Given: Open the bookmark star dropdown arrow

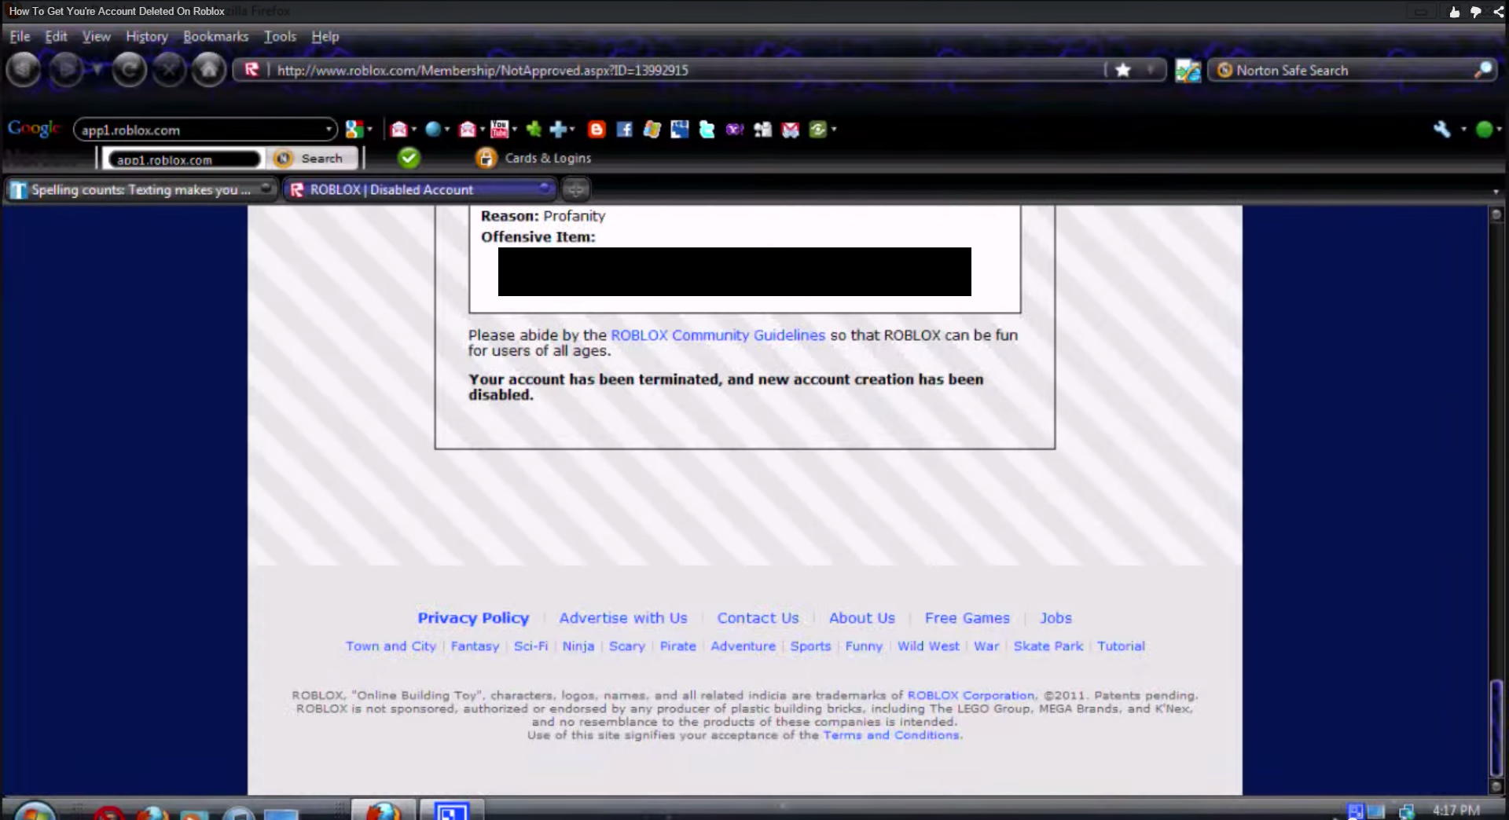Looking at the screenshot, I should click(1150, 70).
